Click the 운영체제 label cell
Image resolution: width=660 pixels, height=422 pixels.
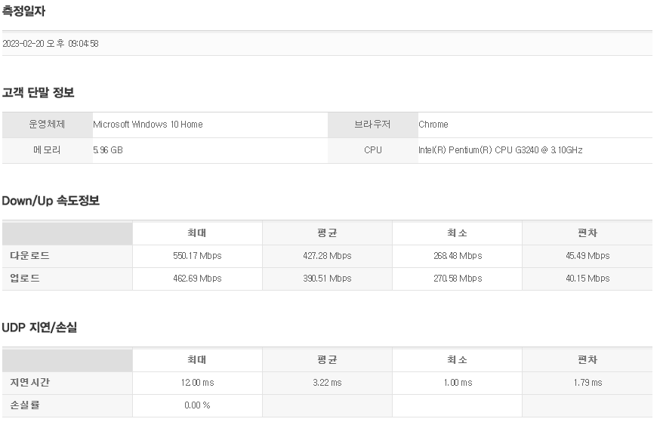(47, 125)
